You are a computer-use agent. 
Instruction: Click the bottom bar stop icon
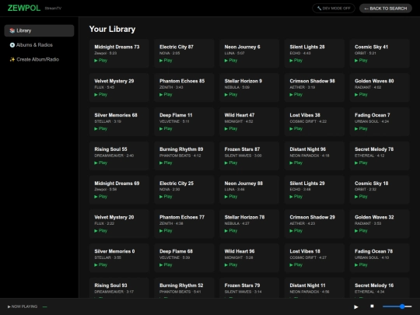point(372,306)
